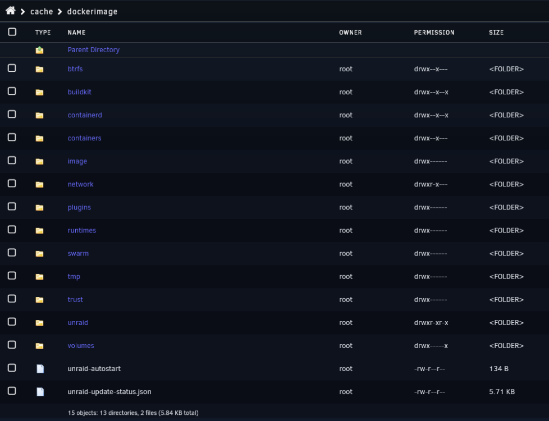The height and width of the screenshot is (421, 549).
Task: Go to the home root icon
Action: click(x=11, y=11)
